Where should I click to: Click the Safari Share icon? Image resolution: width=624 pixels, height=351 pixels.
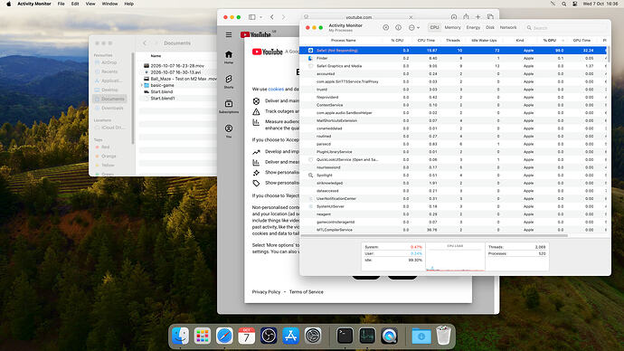[x=466, y=16]
